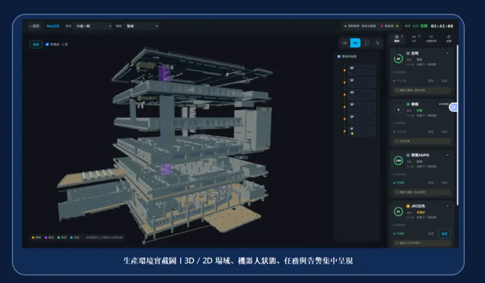Open the second side-panel tab with vehicle icon
This screenshot has height=283, width=485.
pyautogui.click(x=414, y=39)
